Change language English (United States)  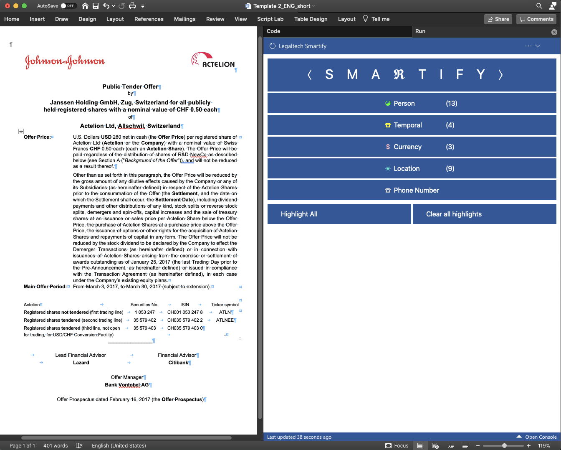click(x=119, y=445)
